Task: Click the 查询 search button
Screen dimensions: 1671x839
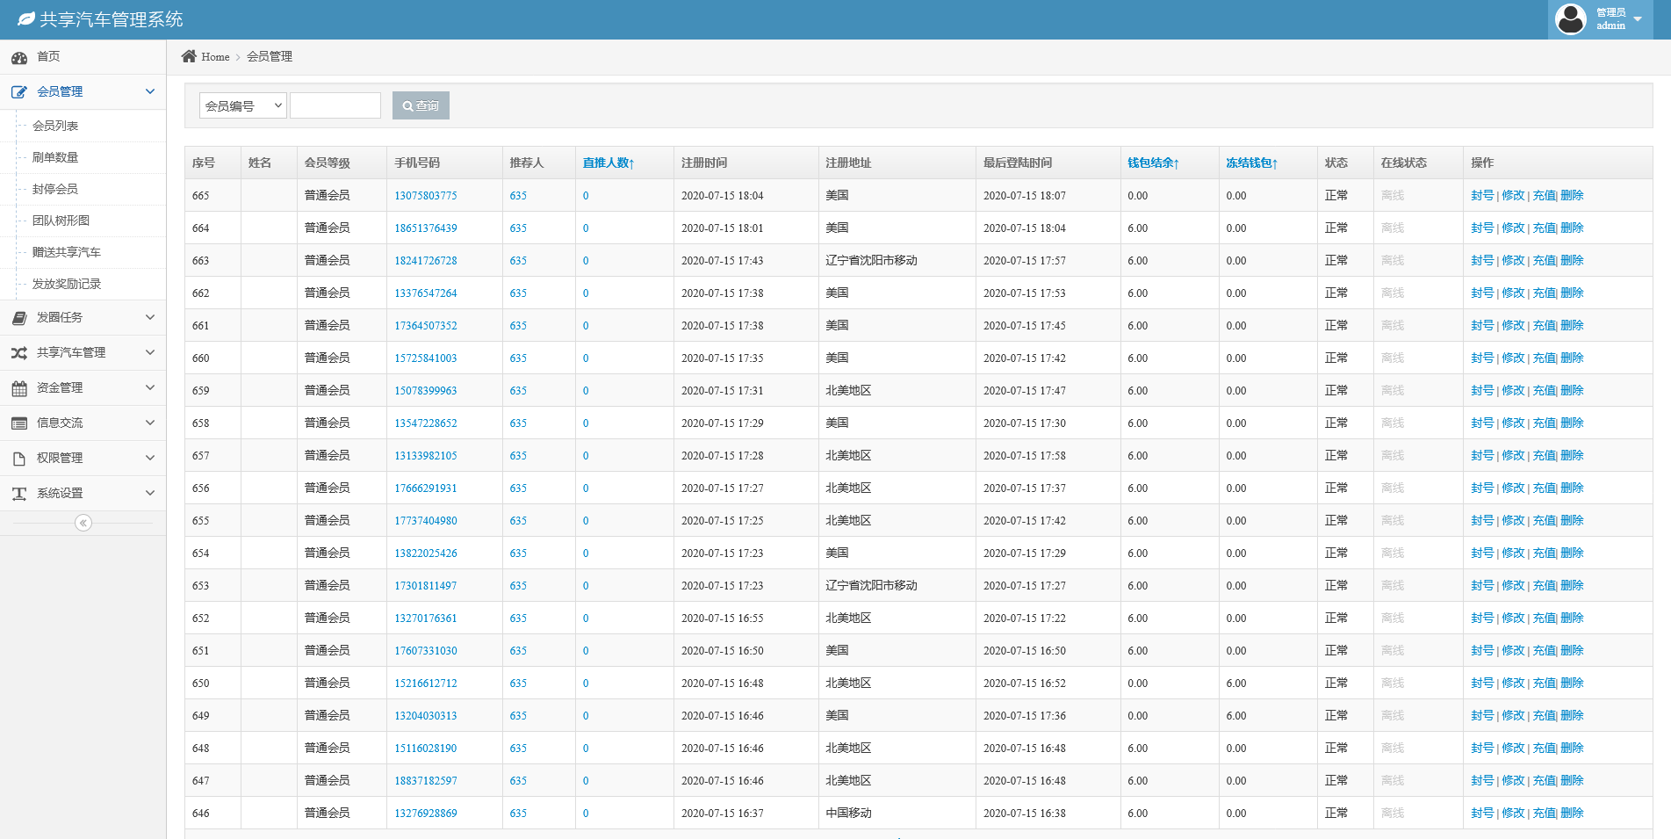Action: click(x=421, y=105)
